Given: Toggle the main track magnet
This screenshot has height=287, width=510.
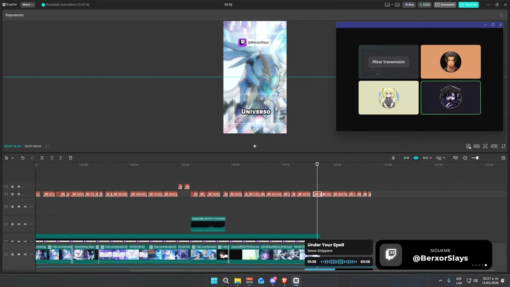Looking at the screenshot, I should click(406, 158).
